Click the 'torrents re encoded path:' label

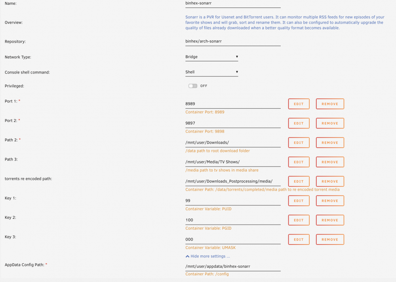tap(28, 179)
